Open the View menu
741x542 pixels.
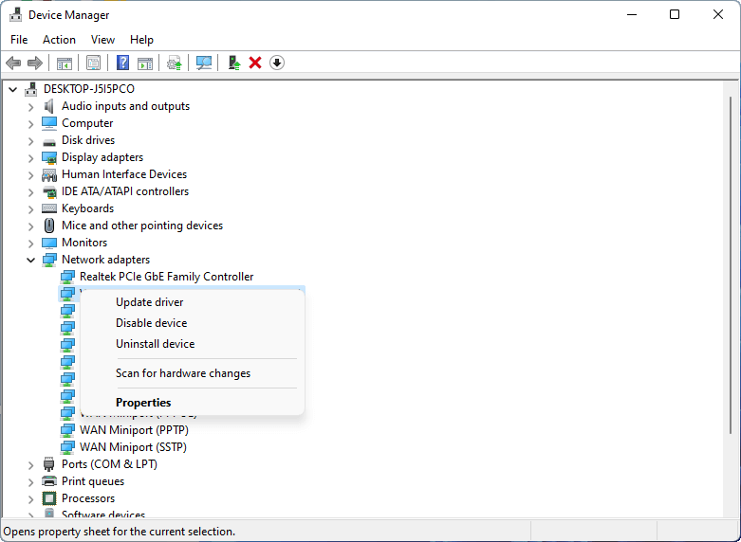click(102, 40)
